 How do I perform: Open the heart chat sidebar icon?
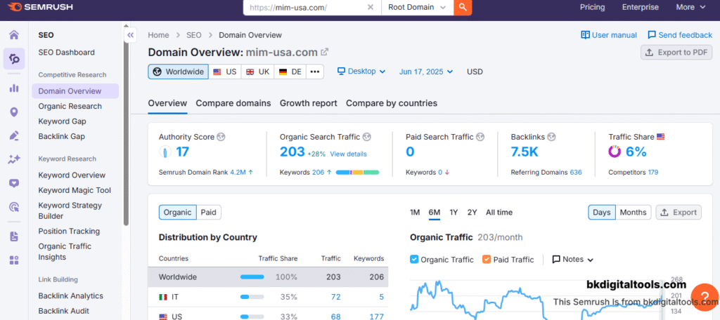click(x=14, y=183)
